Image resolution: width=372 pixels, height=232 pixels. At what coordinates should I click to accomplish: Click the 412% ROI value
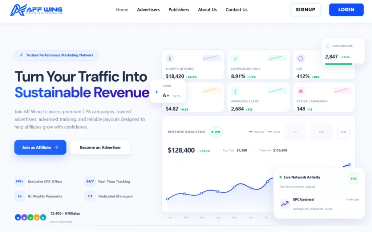coord(303,76)
